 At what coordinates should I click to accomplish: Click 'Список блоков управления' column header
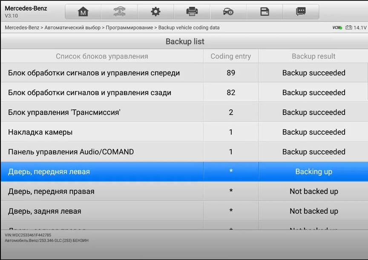pos(102,56)
